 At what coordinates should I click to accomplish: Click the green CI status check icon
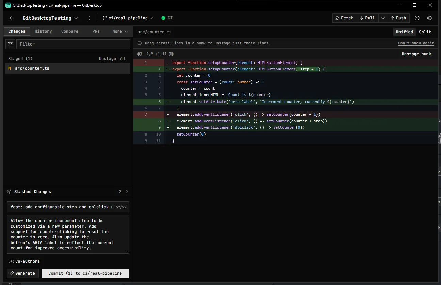(x=163, y=18)
